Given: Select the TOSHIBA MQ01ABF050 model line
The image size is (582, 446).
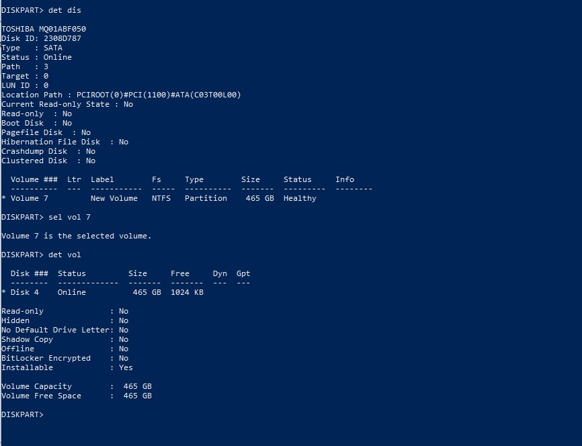Looking at the screenshot, I should click(x=44, y=29).
